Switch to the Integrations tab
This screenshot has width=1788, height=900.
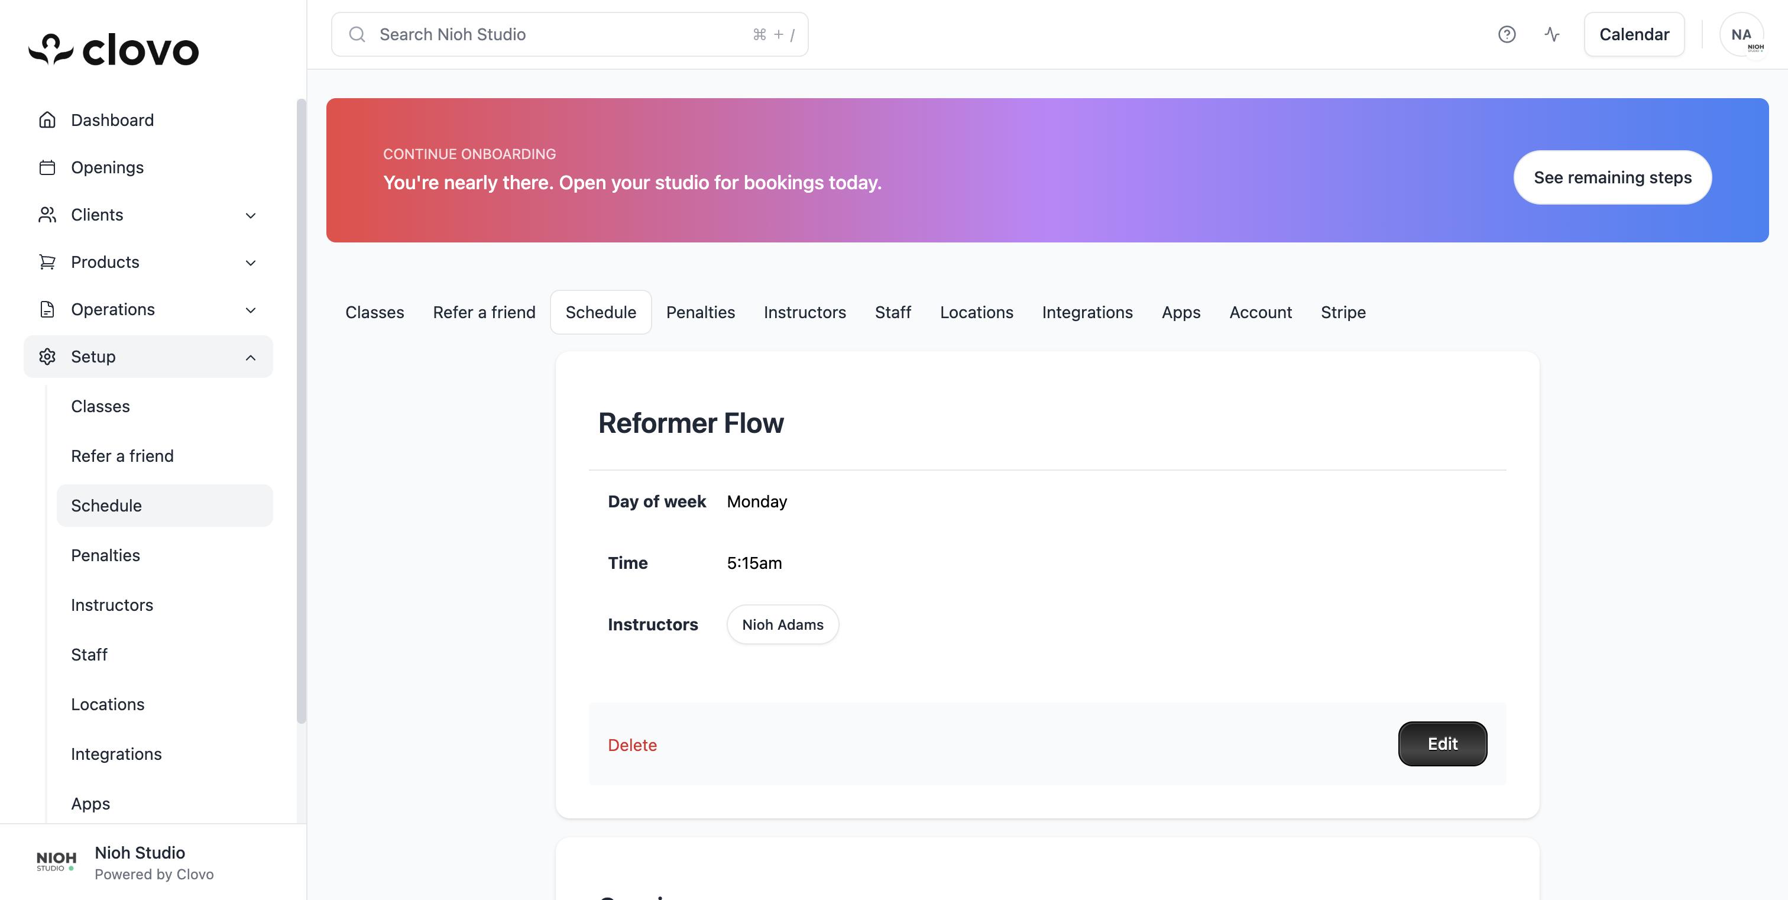[x=1088, y=312]
